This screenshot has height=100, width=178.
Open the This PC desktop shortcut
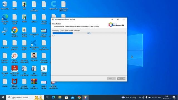point(5,31)
